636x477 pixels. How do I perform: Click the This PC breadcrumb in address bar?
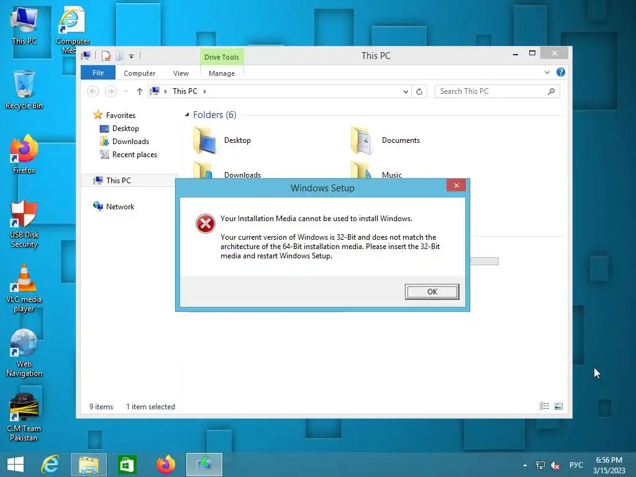(x=185, y=91)
